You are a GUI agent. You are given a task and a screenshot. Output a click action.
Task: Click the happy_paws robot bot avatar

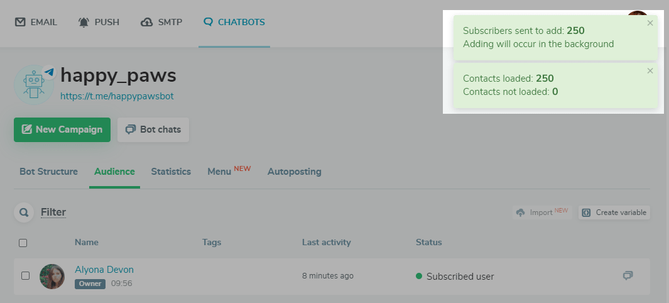[33, 85]
